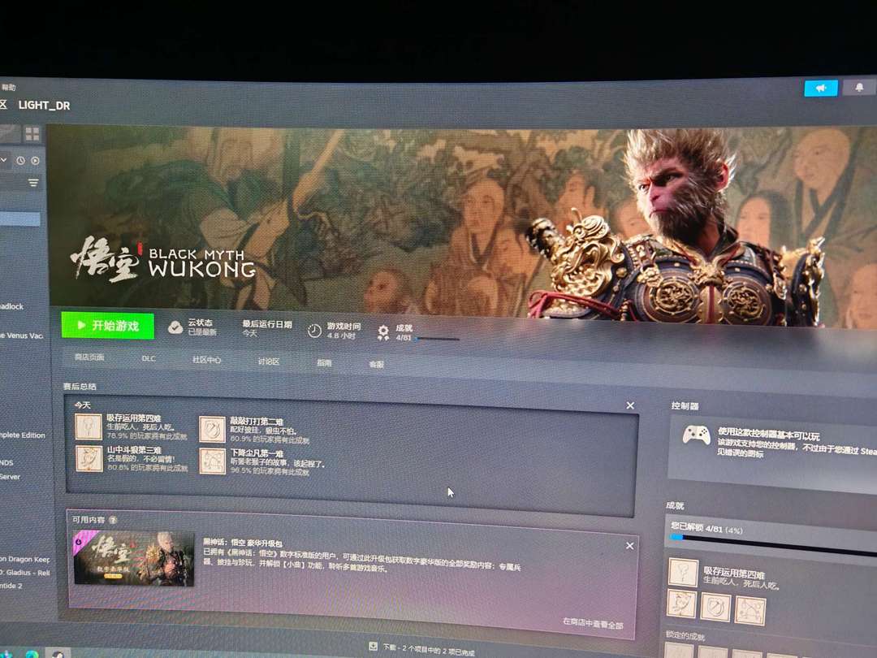
Task: Select the Complete Edition game in sidebar
Action: pyautogui.click(x=23, y=435)
